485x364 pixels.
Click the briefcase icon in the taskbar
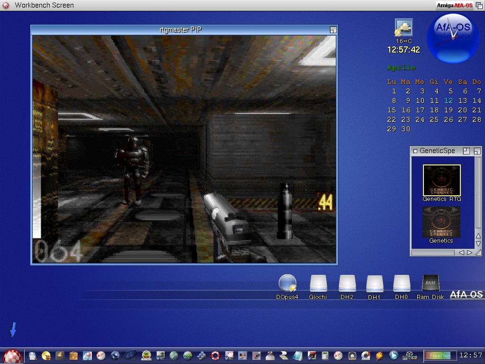pos(73,355)
